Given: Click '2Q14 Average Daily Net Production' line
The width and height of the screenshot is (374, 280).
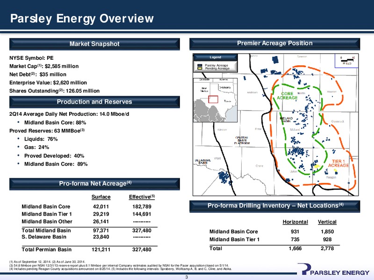Looking at the screenshot, I should coord(69,114).
